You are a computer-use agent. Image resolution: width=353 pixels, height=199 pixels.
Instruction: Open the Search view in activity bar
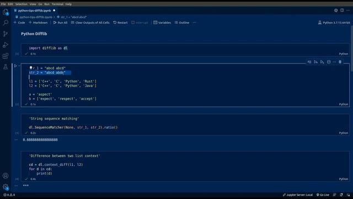(6, 23)
